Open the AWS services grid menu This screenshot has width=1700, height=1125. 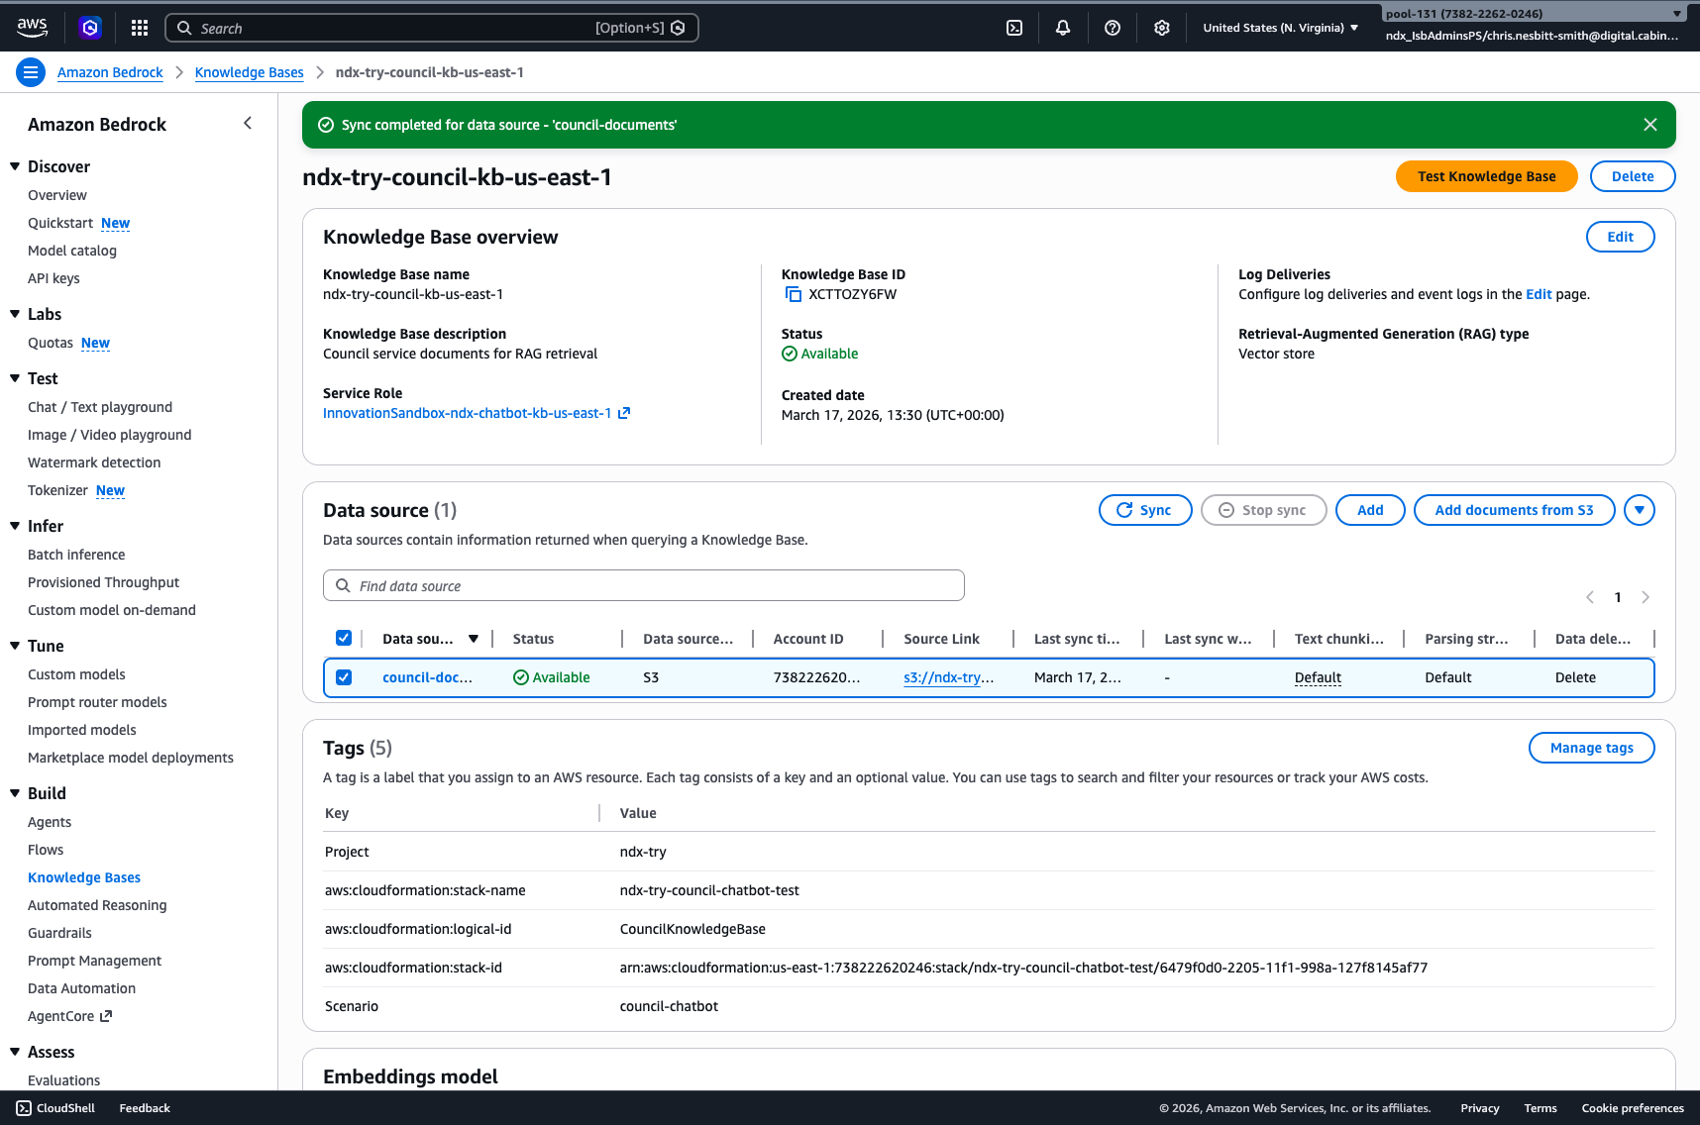(139, 27)
